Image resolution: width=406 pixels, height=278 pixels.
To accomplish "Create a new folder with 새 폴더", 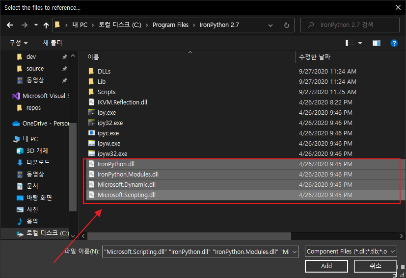I will click(x=53, y=43).
